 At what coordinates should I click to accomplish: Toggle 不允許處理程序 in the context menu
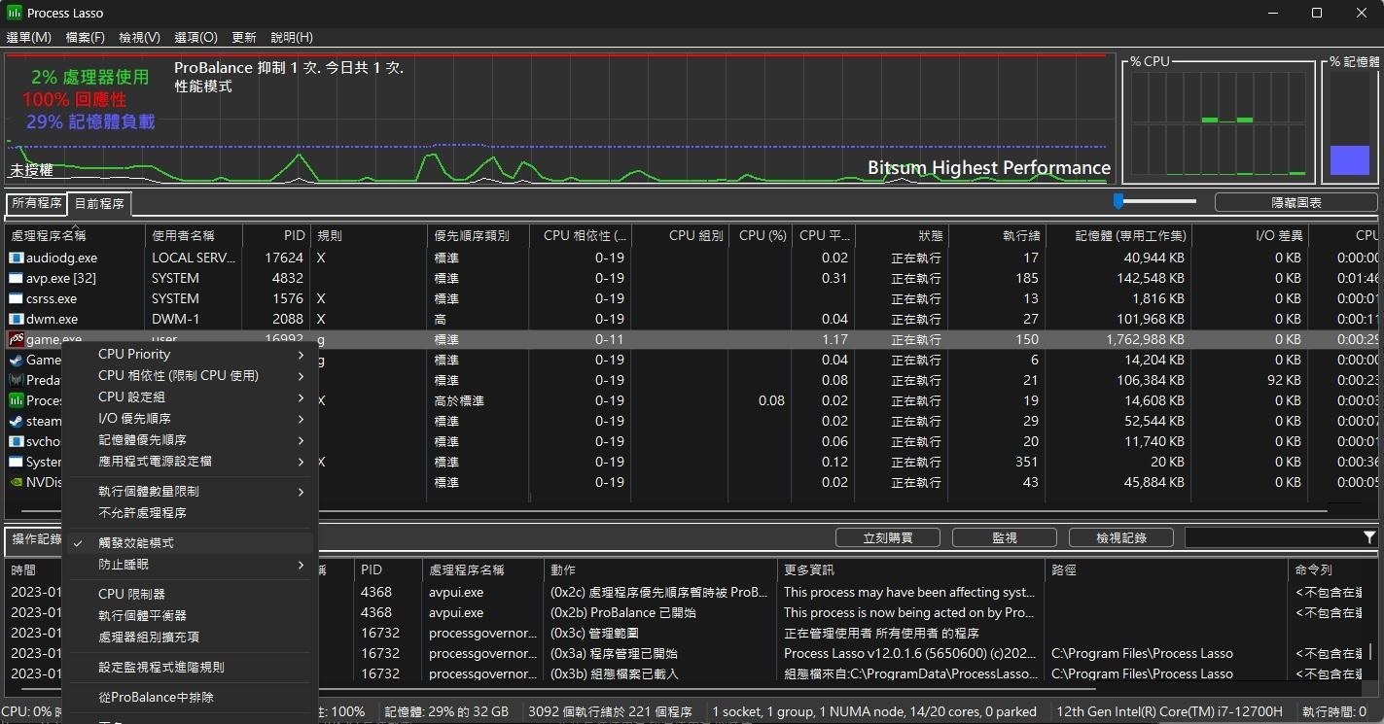pos(142,512)
